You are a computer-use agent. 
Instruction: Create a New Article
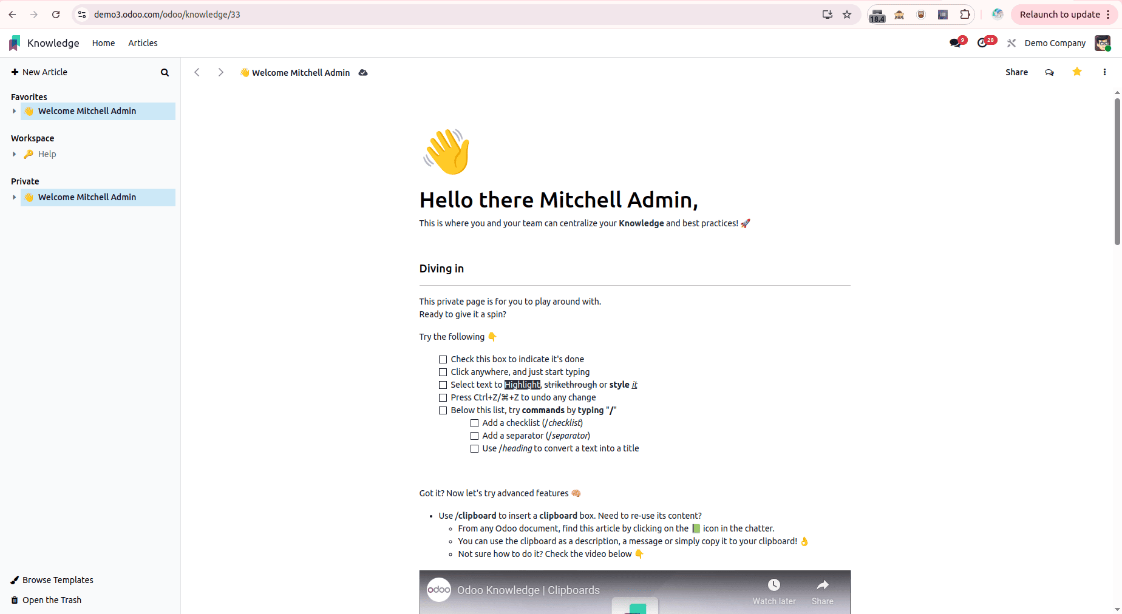click(39, 72)
